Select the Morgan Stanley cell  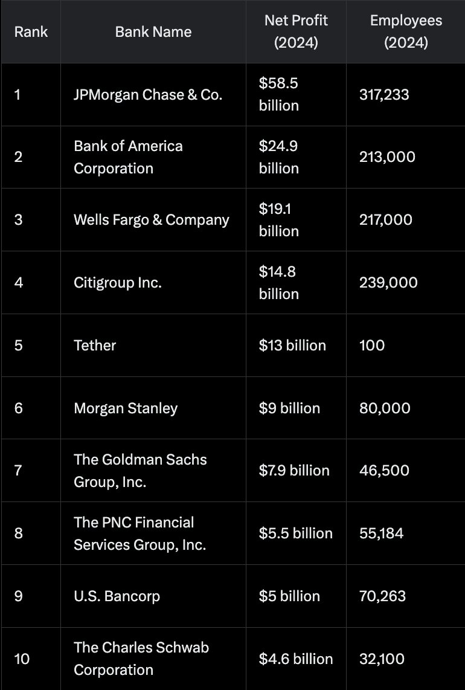click(x=153, y=408)
